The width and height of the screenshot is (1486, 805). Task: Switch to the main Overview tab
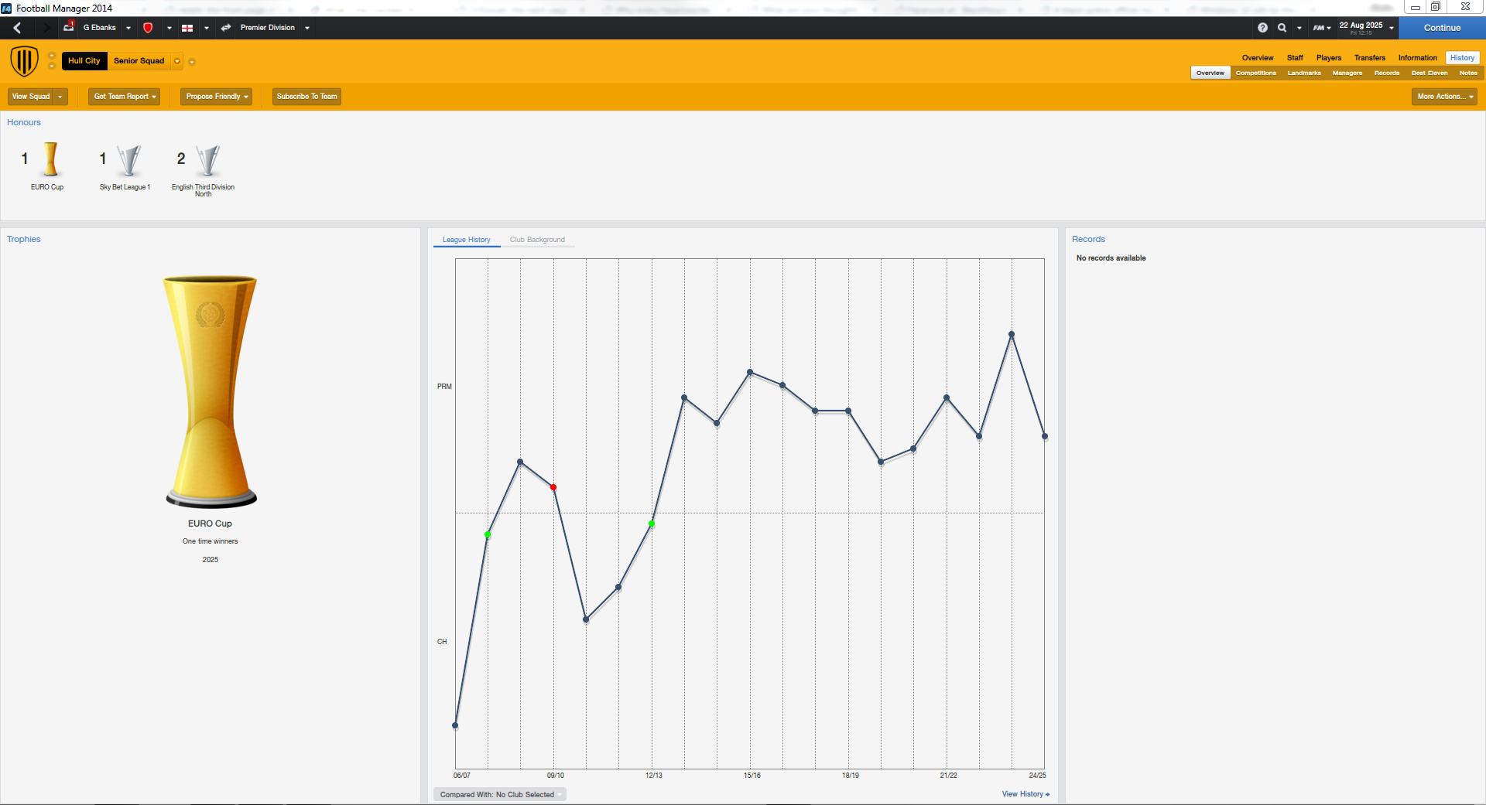click(1258, 58)
